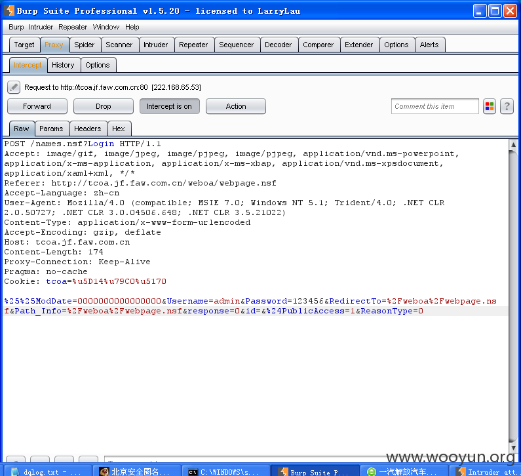Screen dimensions: 521x476
Task: Click the Burp Suite title bar logo
Action: point(9,10)
